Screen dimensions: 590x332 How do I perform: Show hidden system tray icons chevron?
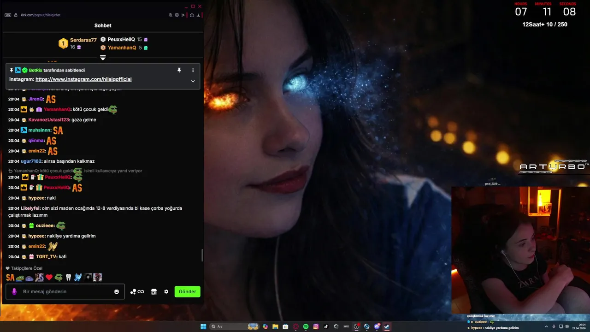click(546, 326)
